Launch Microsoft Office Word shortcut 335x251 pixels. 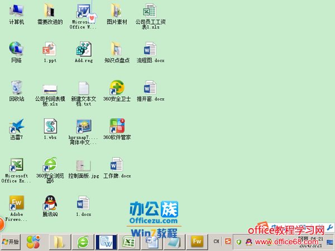point(84,17)
